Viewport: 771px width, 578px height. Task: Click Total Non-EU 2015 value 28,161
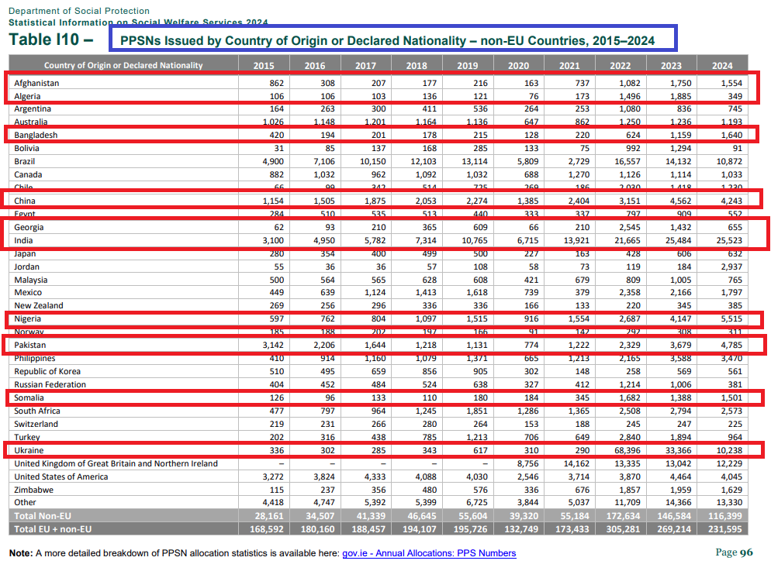[x=269, y=516]
